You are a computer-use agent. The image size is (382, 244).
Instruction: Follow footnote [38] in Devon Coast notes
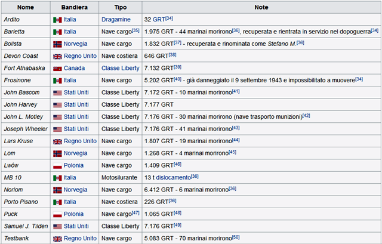172,55
